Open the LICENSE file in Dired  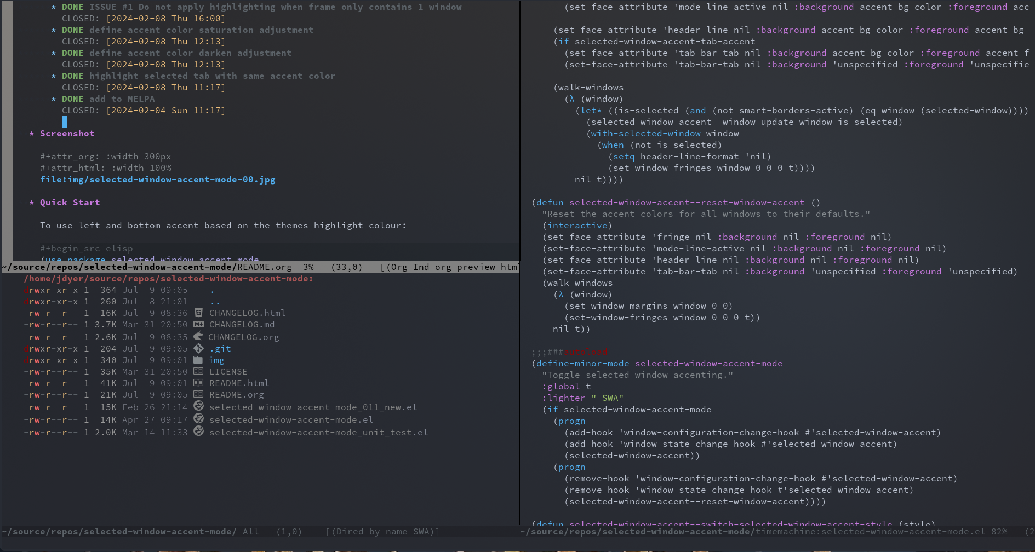228,372
